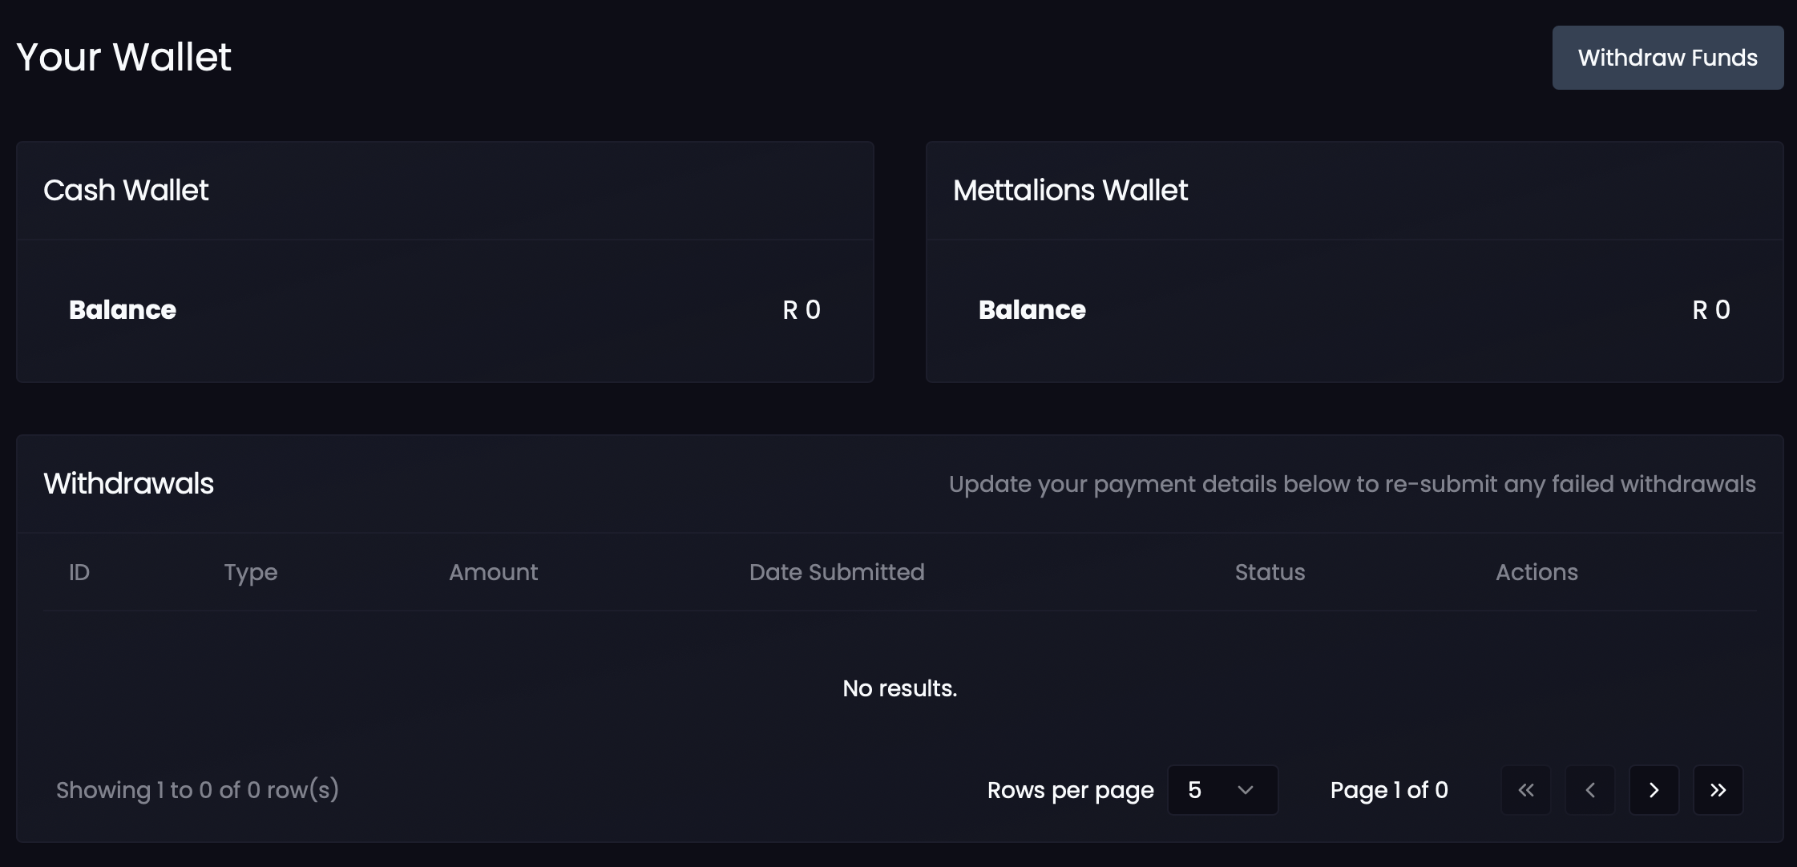Go to the previous withdrawals page
This screenshot has height=867, width=1797.
[x=1591, y=790]
